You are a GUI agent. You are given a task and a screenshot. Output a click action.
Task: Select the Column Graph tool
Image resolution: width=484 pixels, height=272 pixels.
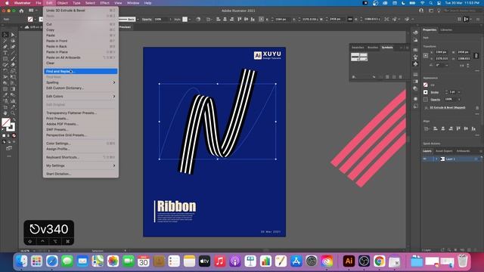[x=13, y=100]
